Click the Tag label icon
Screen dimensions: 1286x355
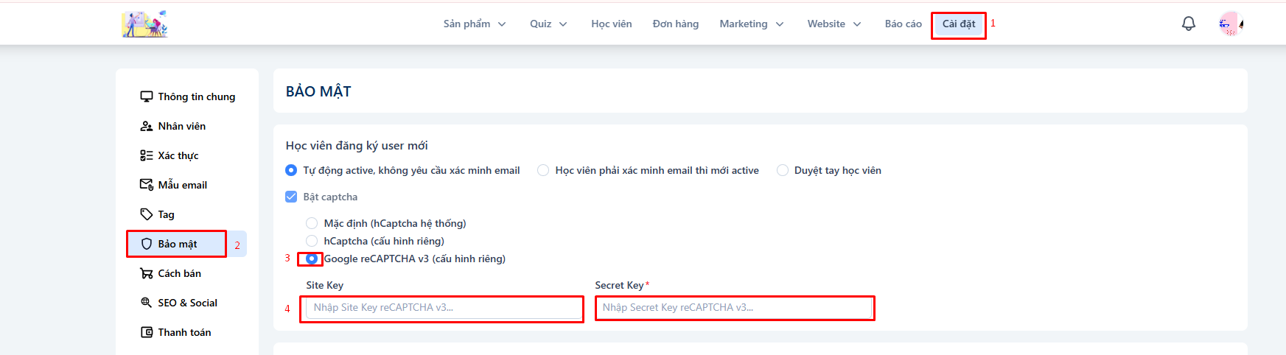(147, 214)
